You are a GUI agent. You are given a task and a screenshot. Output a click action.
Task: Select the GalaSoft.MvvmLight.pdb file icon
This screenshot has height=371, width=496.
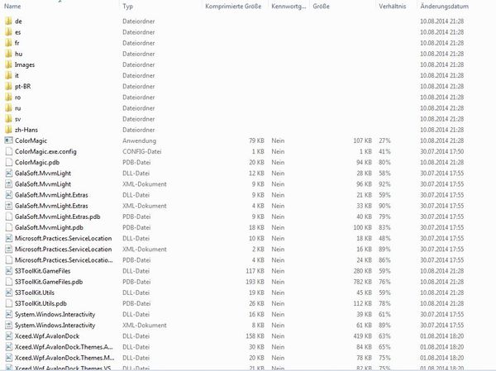[x=8, y=227]
